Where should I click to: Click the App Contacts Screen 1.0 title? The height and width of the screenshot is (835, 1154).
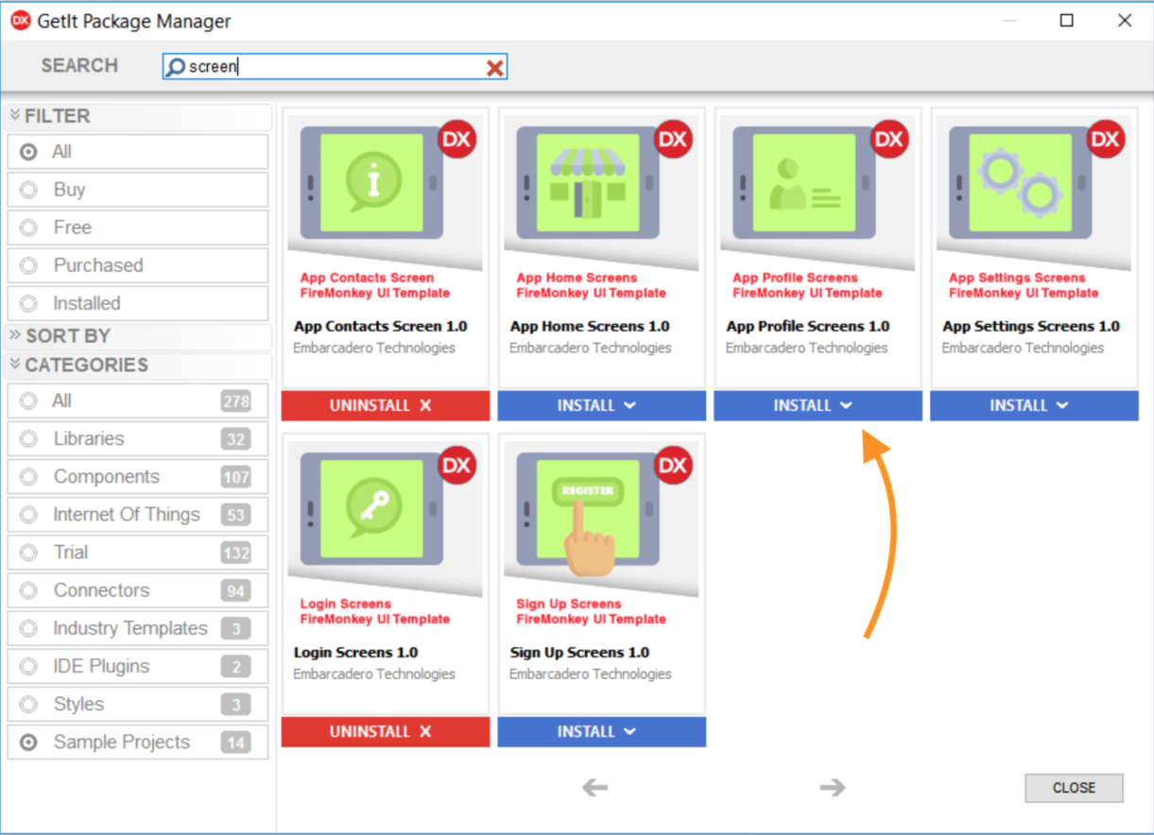tap(381, 327)
